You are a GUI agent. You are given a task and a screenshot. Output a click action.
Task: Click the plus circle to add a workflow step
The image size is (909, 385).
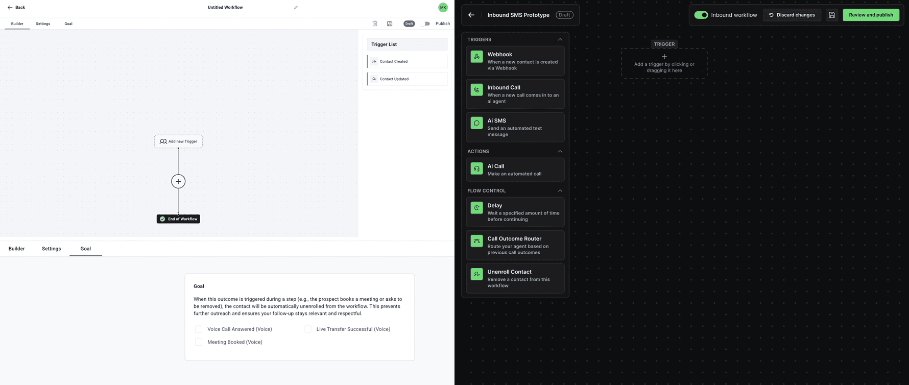178,181
